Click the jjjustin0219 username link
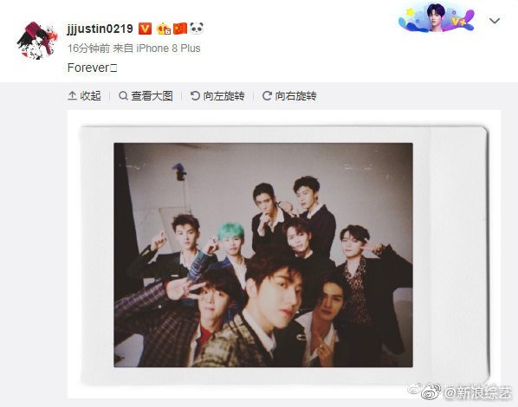Screen dimensions: 518x407 point(100,29)
